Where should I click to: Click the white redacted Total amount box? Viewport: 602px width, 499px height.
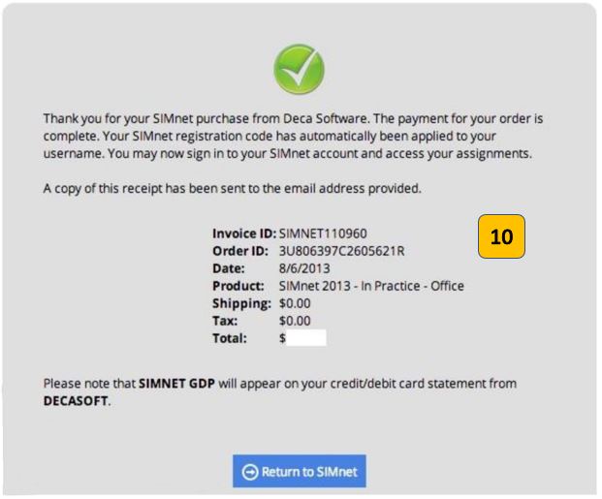tap(306, 338)
